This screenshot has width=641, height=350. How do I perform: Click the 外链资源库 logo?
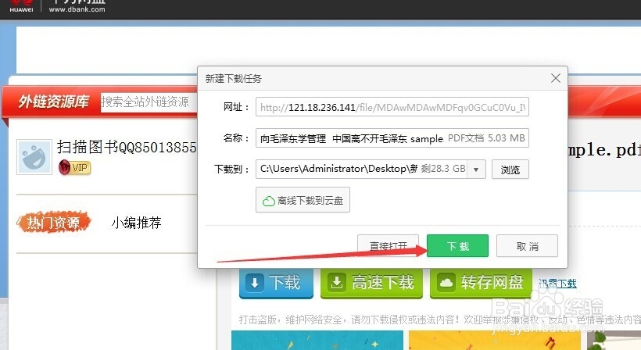[x=54, y=102]
